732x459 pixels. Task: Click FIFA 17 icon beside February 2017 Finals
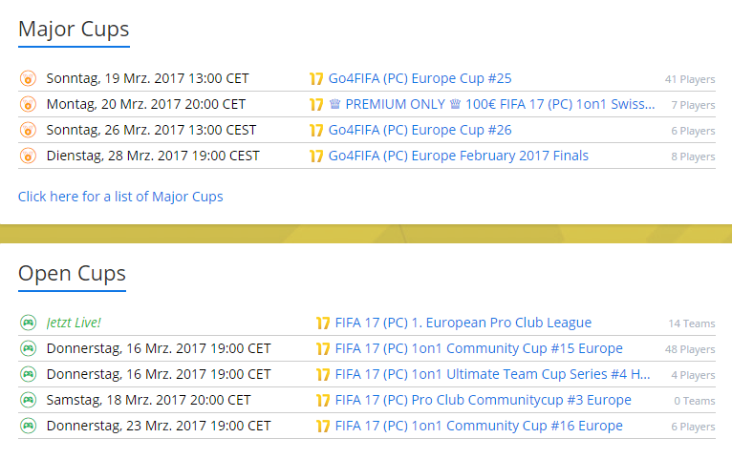tap(316, 156)
